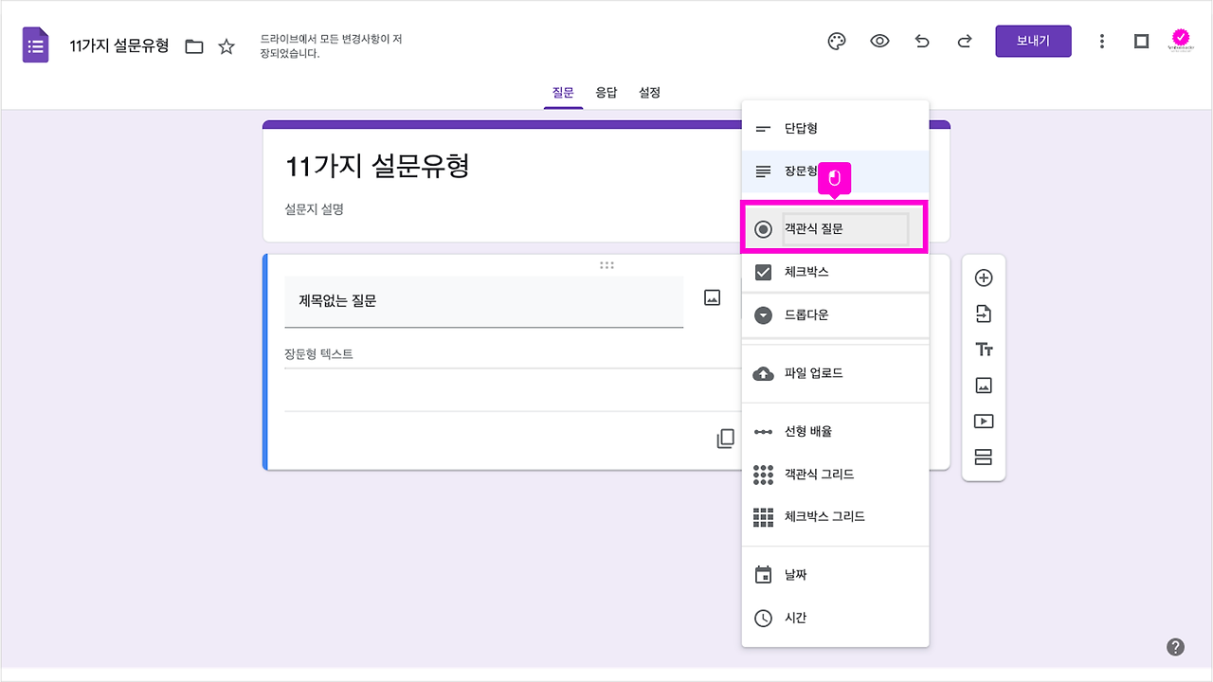Add a new section with the bottom sidebar icon
The height and width of the screenshot is (682, 1213).
[984, 457]
